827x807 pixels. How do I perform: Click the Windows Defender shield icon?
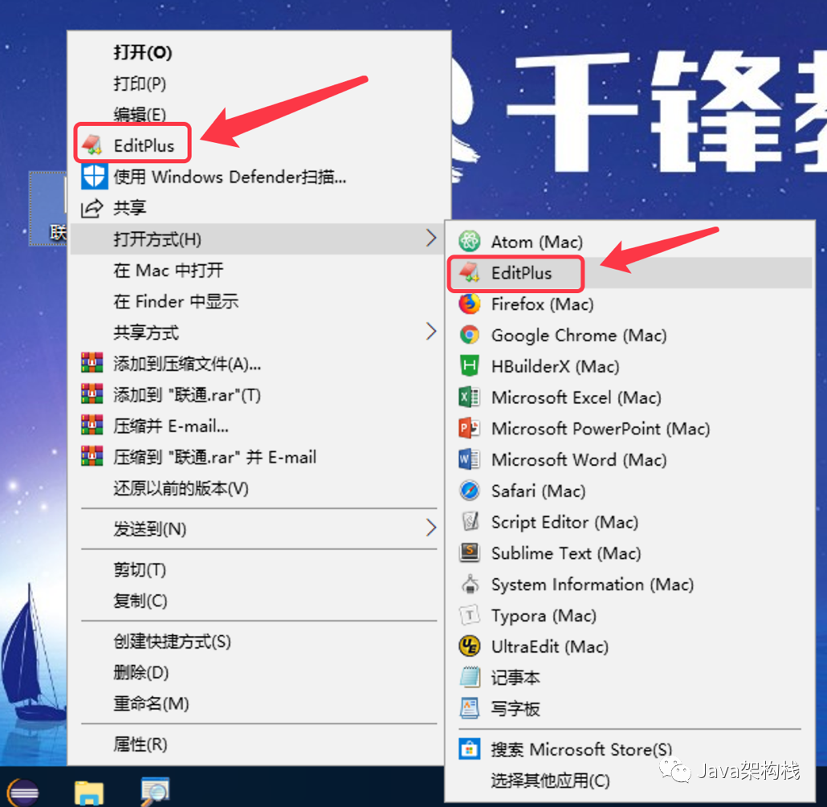94,176
